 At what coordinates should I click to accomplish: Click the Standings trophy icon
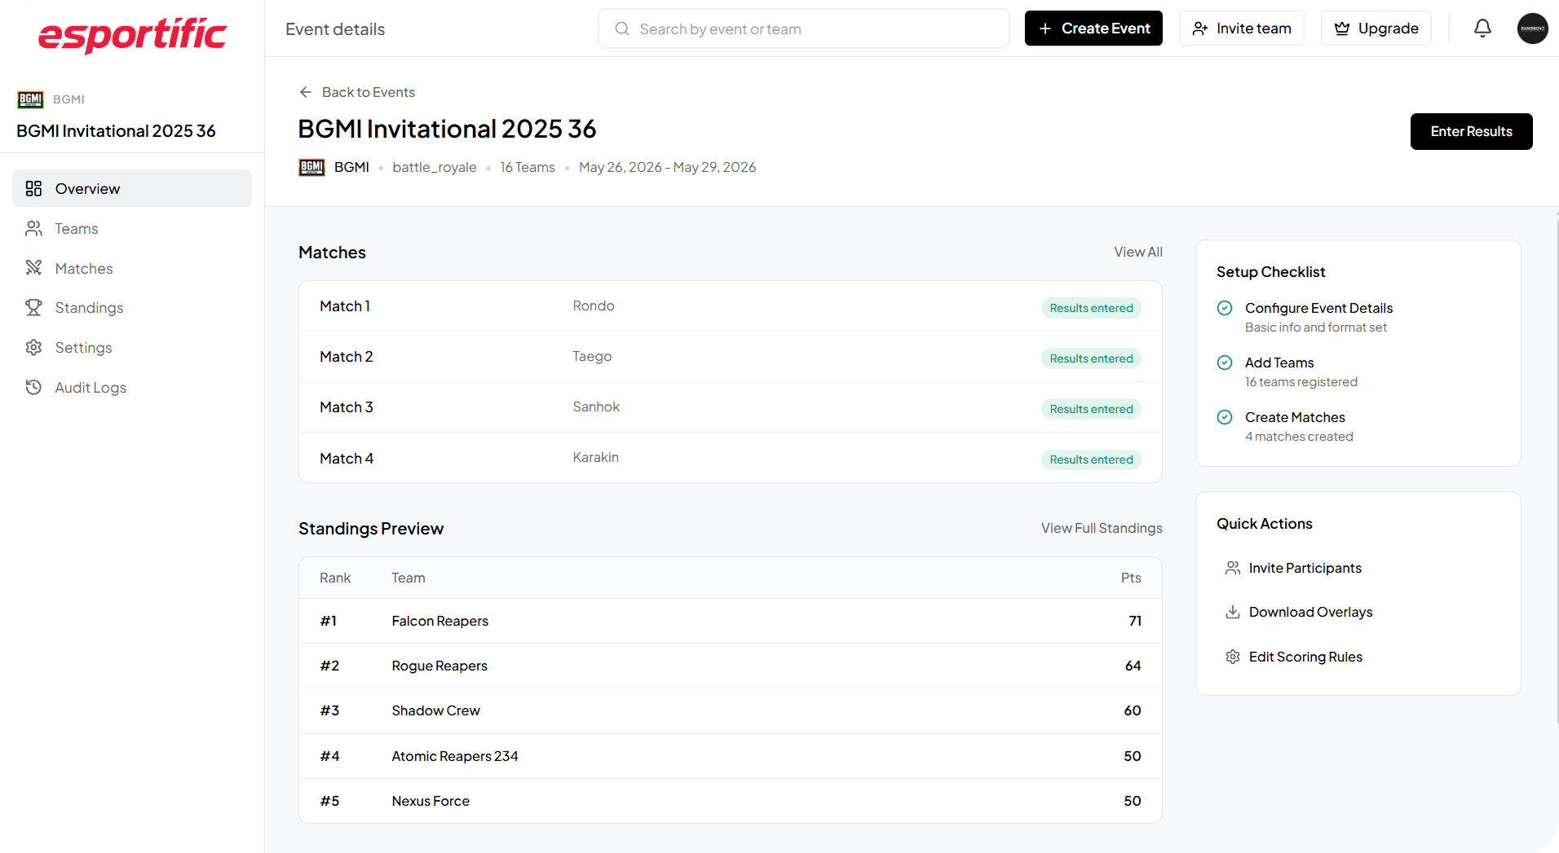(x=33, y=307)
